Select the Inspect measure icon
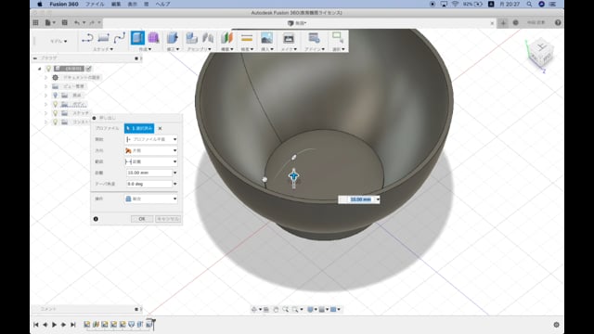594x334 pixels. point(247,38)
